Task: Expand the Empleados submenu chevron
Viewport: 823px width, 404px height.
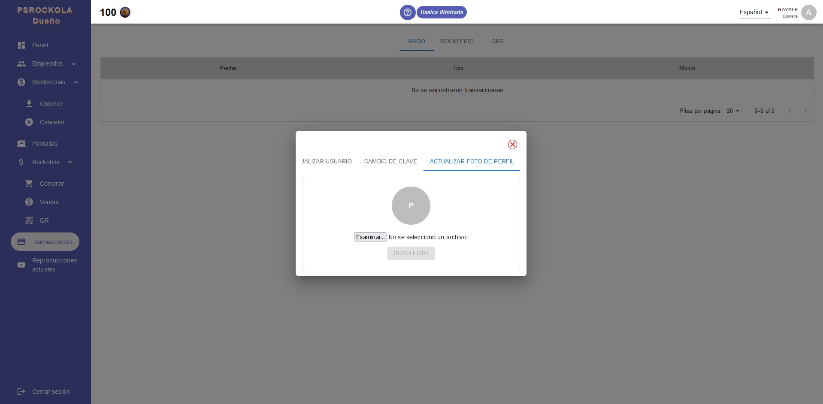Action: pos(74,64)
